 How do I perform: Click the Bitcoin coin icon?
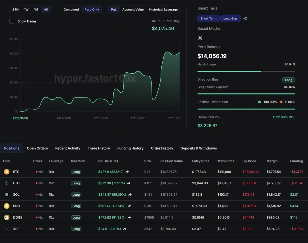(x=7, y=172)
